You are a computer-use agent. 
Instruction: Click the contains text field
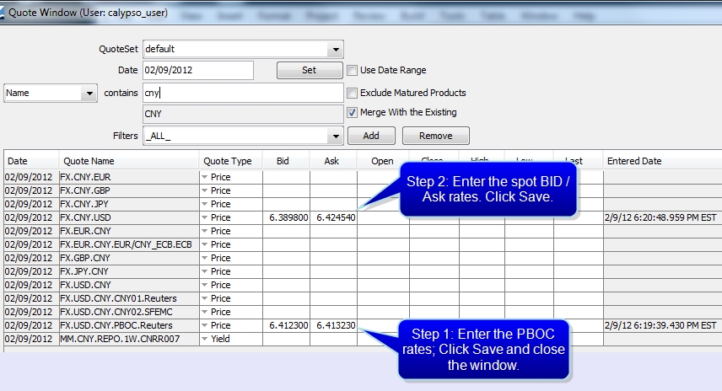click(x=243, y=93)
